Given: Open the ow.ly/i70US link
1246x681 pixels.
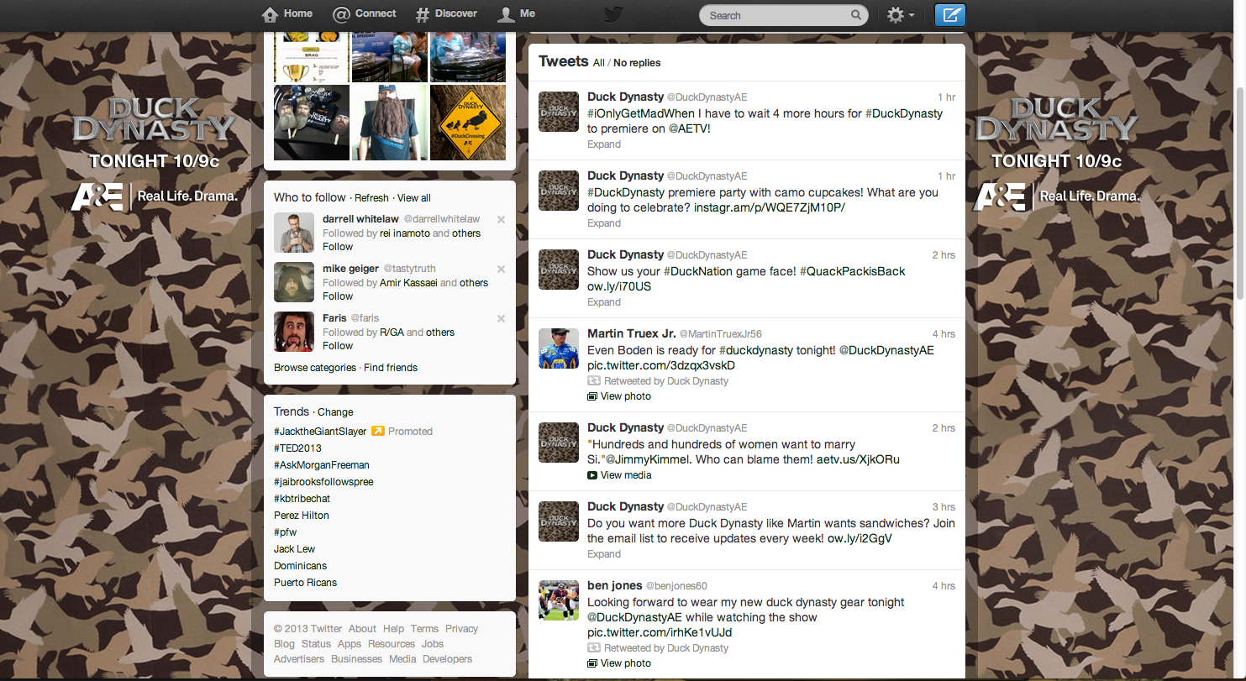Looking at the screenshot, I should (619, 286).
